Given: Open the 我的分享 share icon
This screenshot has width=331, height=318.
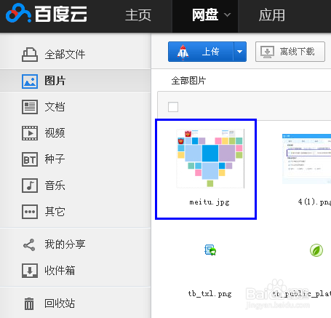Looking at the screenshot, I should [x=29, y=245].
